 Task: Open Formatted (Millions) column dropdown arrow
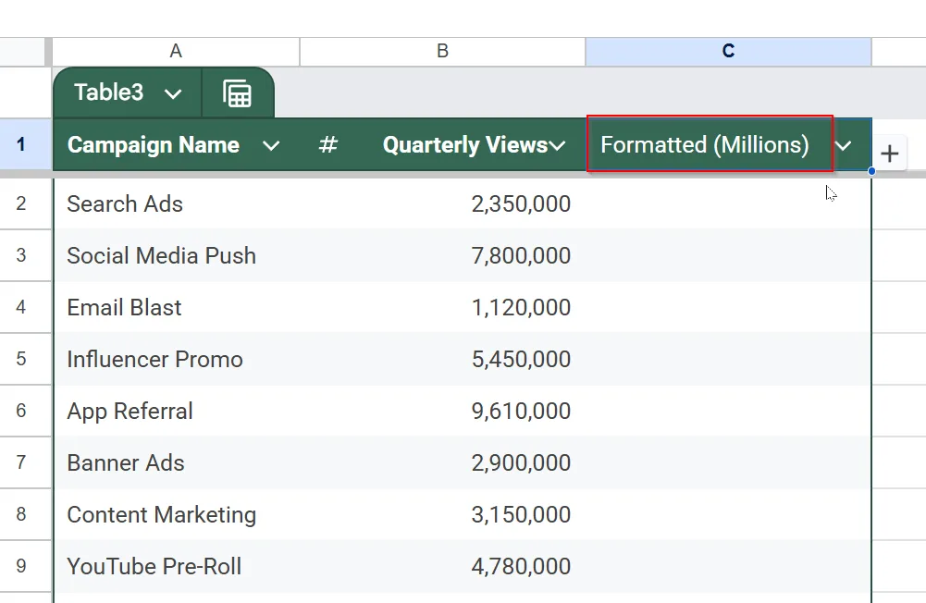tap(844, 145)
